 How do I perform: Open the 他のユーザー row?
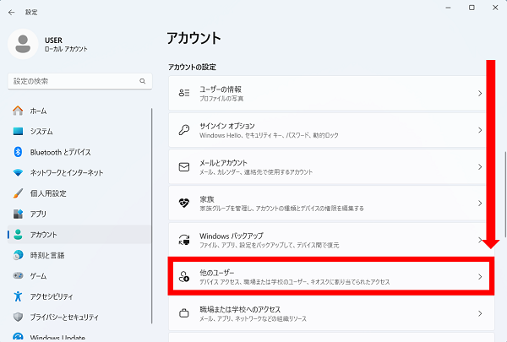331,277
